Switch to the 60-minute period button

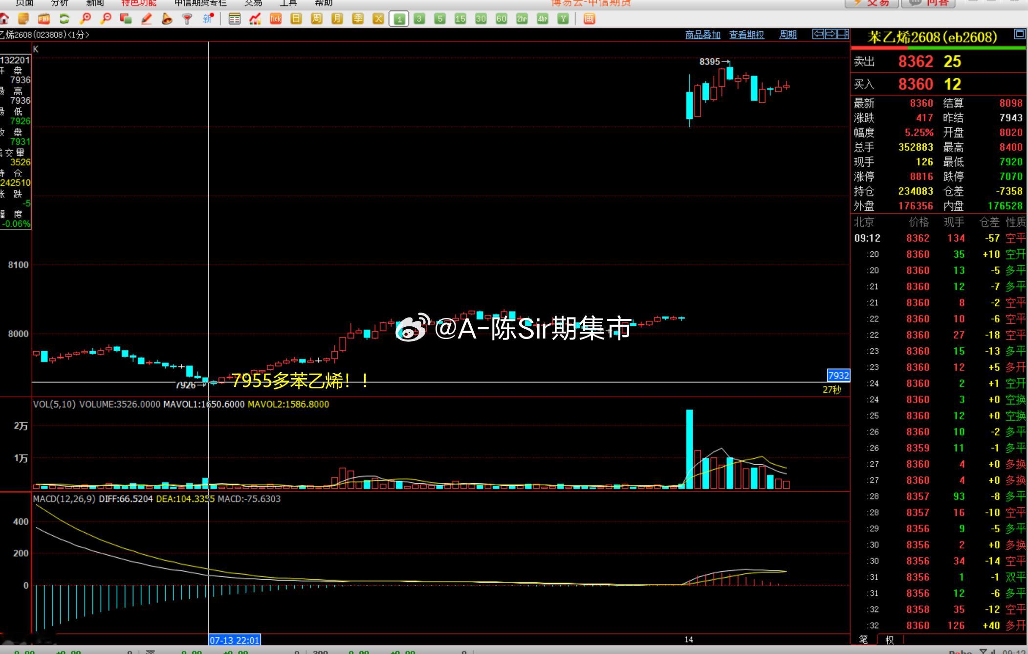(502, 19)
